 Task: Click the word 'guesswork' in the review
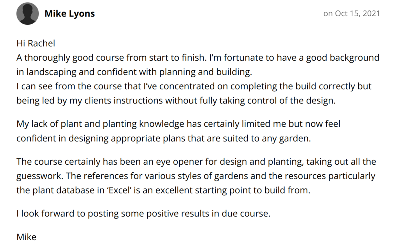click(40, 176)
